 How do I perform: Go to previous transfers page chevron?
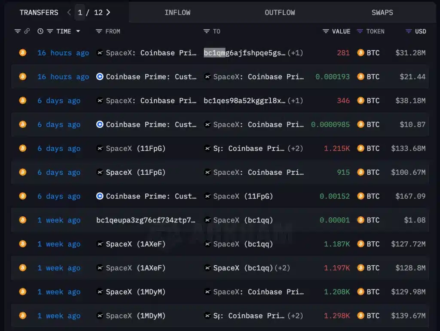click(69, 12)
